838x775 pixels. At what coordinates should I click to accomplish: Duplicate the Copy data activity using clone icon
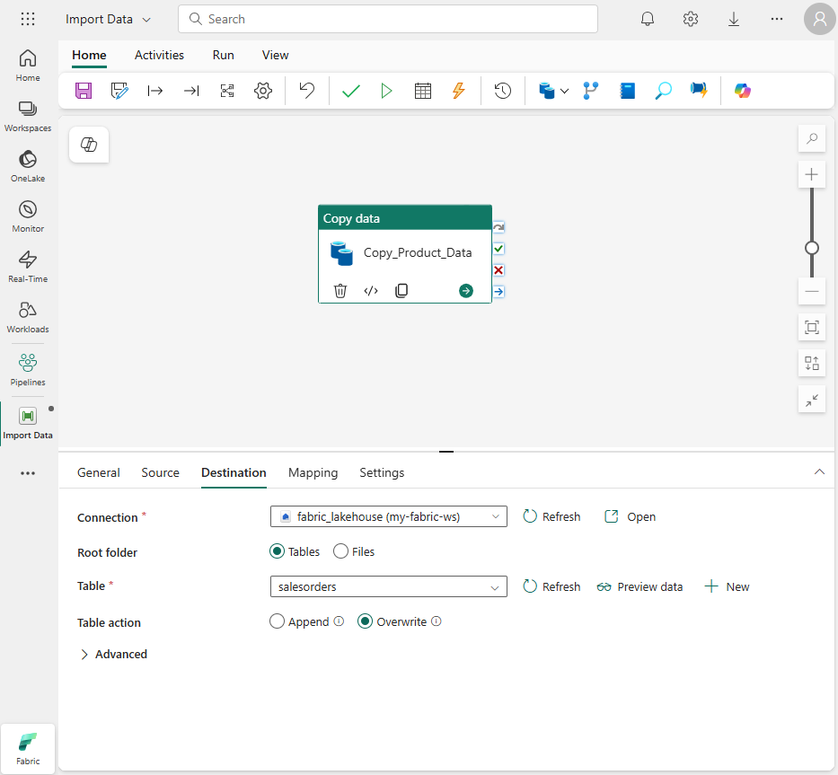coord(401,290)
